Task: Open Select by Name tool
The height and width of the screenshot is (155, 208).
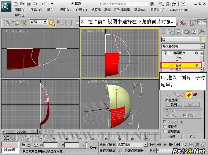Action: tap(60, 23)
